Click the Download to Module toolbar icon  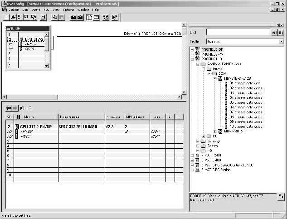pos(73,17)
